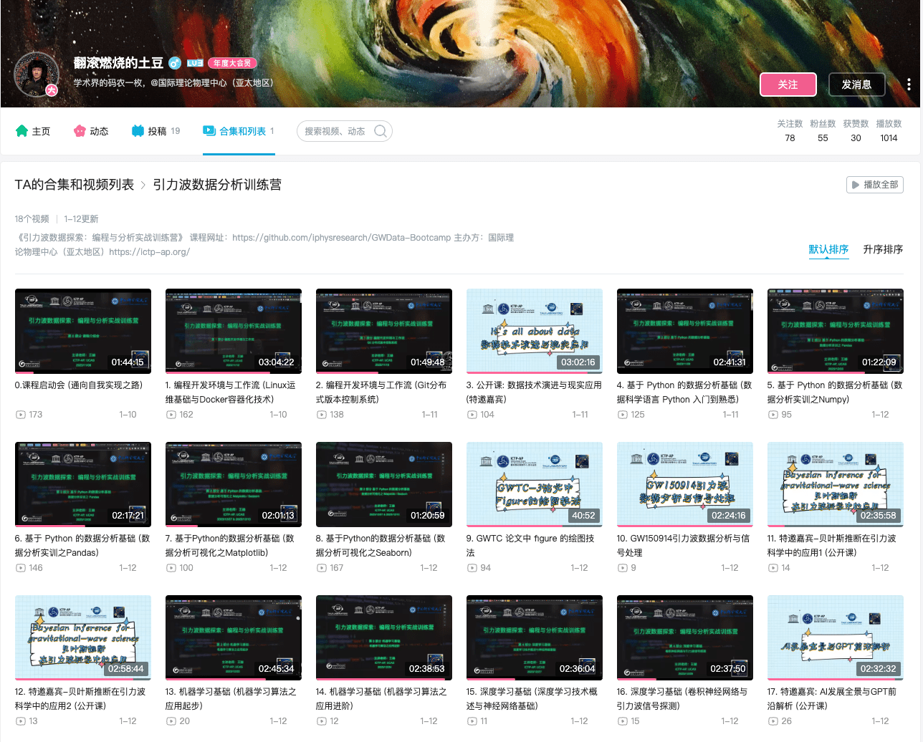Click play count icon showing 162
The image size is (923, 742).
(x=171, y=415)
